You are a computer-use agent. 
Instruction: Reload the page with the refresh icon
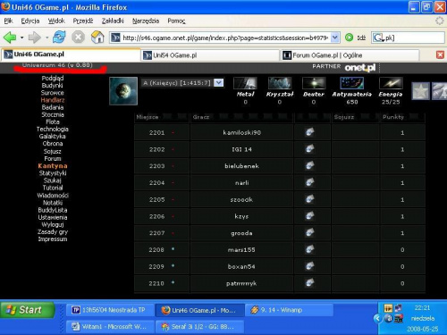coord(59,38)
